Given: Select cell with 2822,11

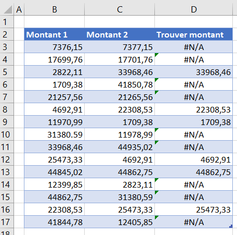Looking at the screenshot, I should 55,72.
